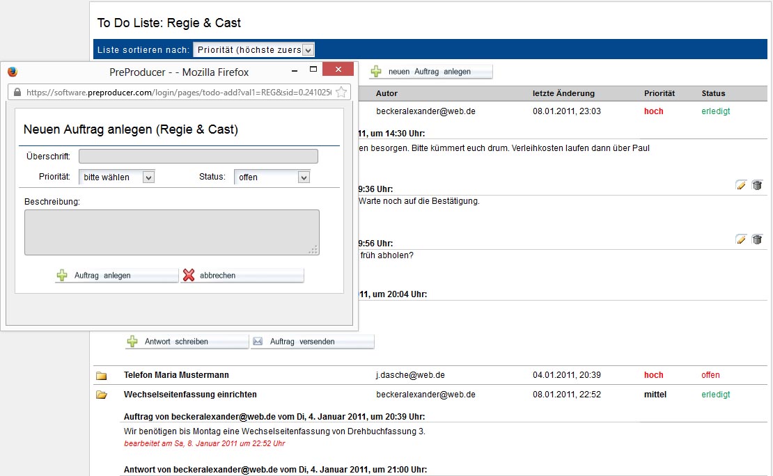773x476 pixels.
Task: Click the red X icon on abbrechen
Action: click(188, 276)
